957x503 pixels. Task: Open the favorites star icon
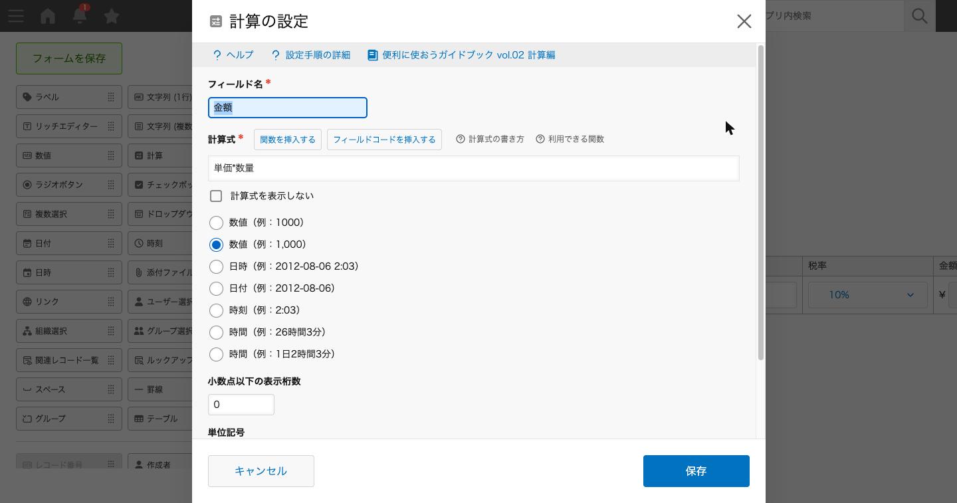pos(112,15)
